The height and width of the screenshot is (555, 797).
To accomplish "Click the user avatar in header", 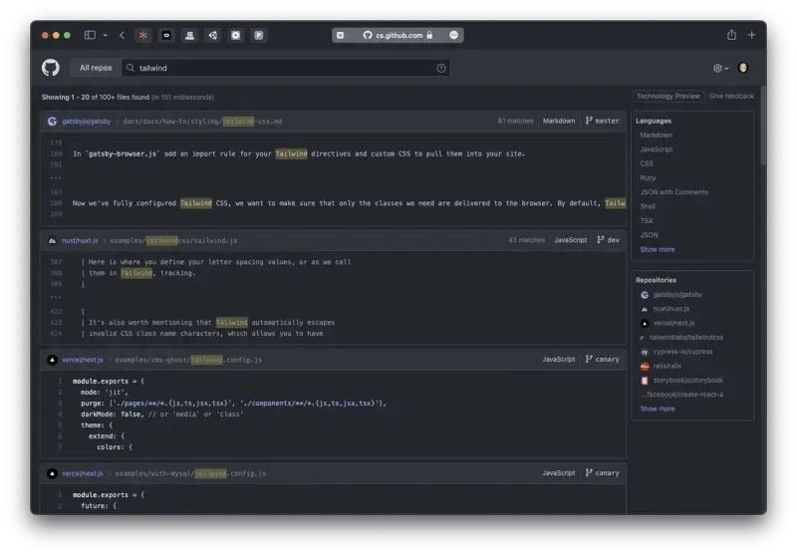I will coord(742,68).
